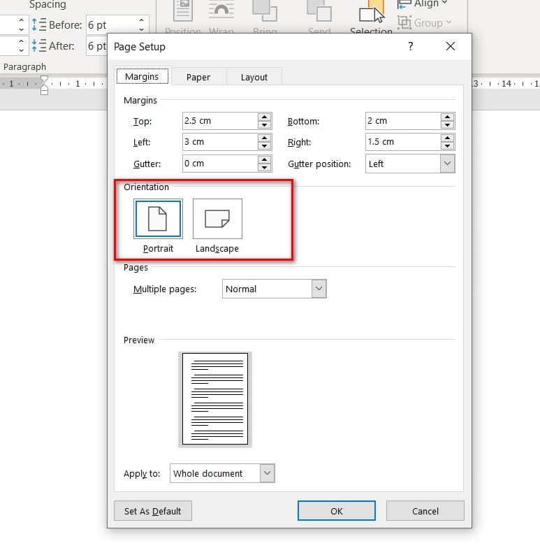Viewport: 540px width, 555px height.
Task: Click the Group objects icon
Action: (404, 22)
